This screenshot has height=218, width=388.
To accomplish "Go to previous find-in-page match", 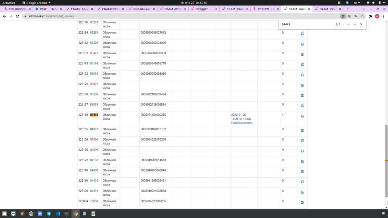I will 348,24.
